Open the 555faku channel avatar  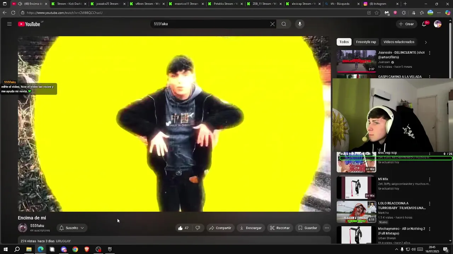click(x=23, y=228)
